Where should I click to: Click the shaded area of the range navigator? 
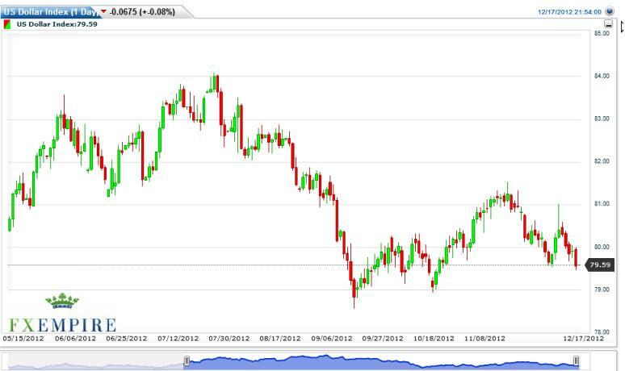pos(380,362)
